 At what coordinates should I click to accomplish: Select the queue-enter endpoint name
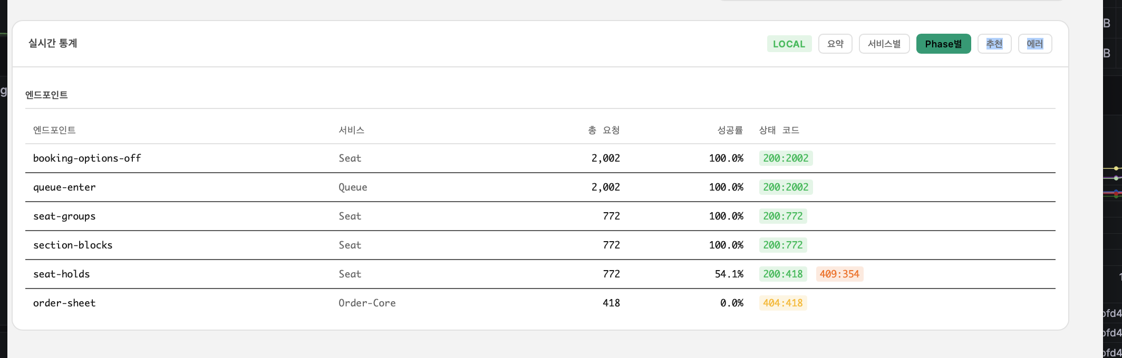coord(64,187)
